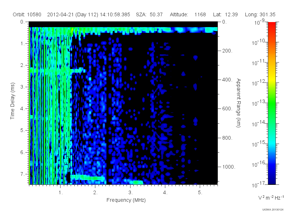Click the 1. tick on Time Delay axis

coord(22,43)
